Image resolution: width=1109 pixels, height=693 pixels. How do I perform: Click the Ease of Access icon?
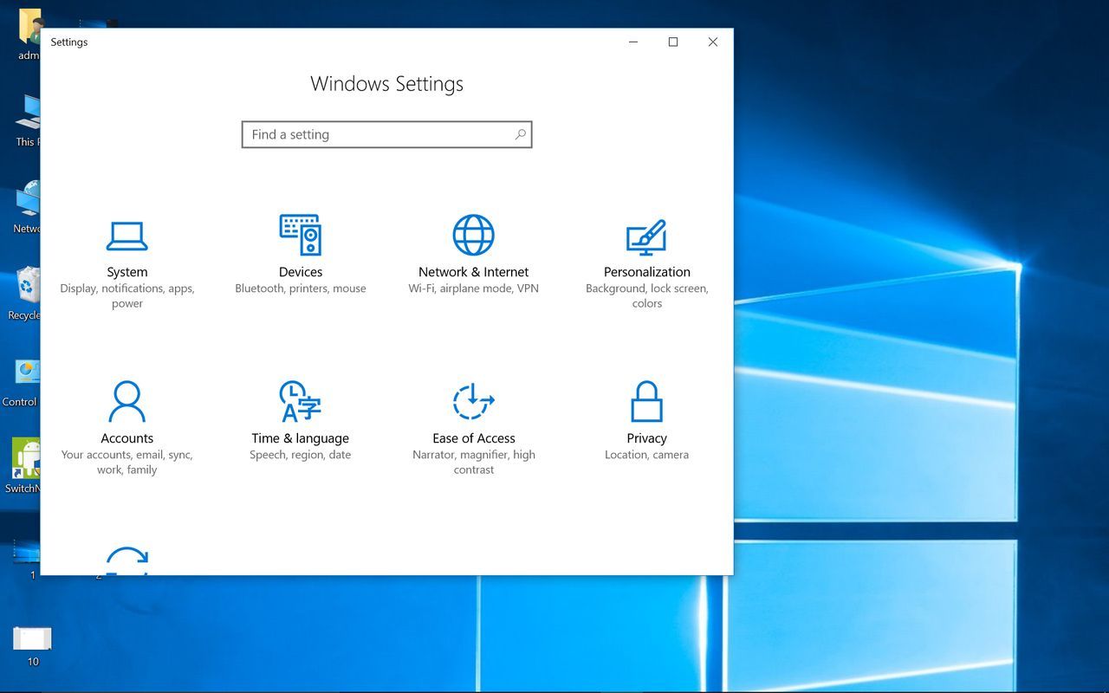pyautogui.click(x=473, y=402)
